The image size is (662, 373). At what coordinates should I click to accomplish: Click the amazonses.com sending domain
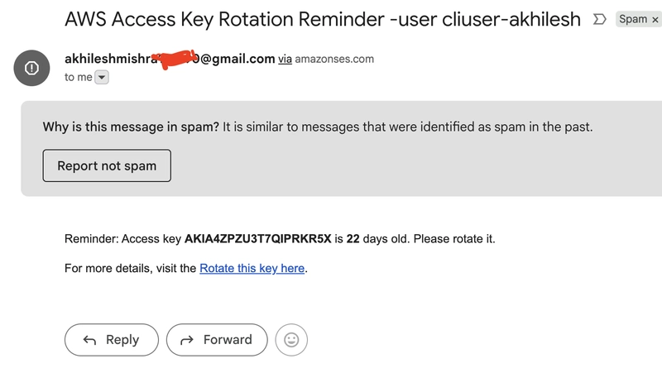tap(334, 59)
